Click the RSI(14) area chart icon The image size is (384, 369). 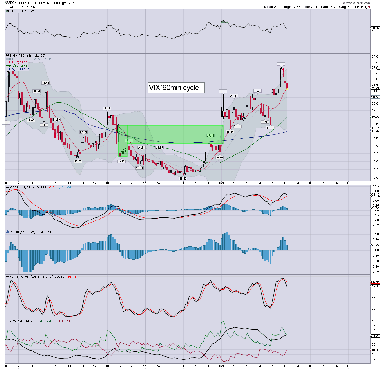(7, 11)
